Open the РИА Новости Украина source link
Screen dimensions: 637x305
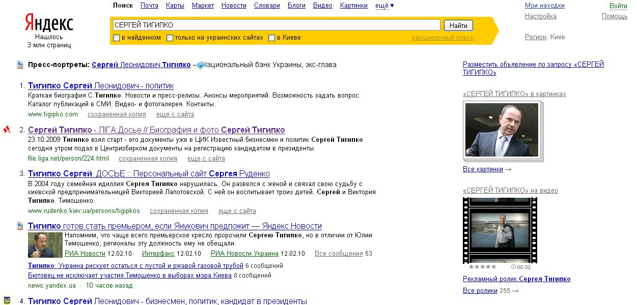244,254
